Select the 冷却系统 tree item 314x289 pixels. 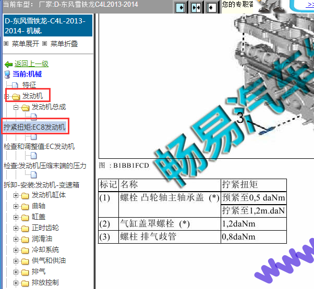(x=45, y=249)
